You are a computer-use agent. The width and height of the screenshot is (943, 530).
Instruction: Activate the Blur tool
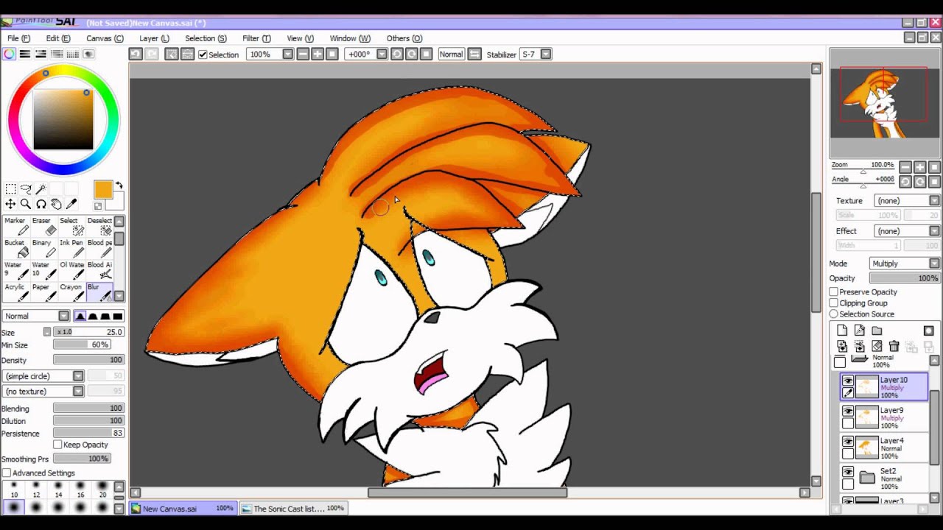99,292
